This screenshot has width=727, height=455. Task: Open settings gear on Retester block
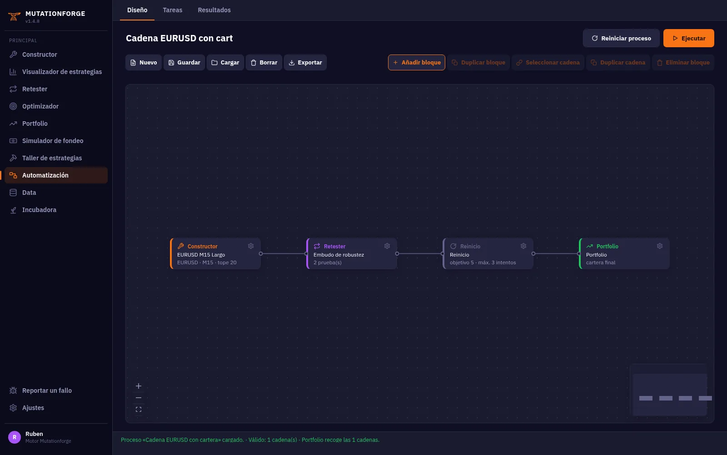(387, 246)
